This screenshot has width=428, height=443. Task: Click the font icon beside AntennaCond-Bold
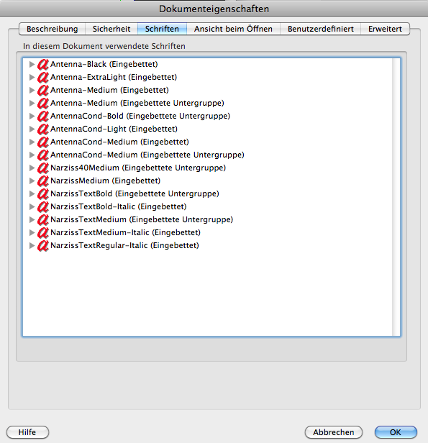(43, 117)
